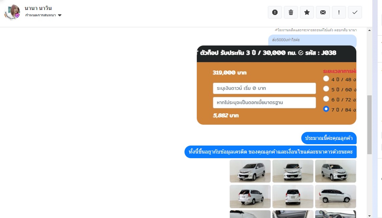The width and height of the screenshot is (382, 218).
Task: Star this conversation as follow-up
Action: [307, 12]
